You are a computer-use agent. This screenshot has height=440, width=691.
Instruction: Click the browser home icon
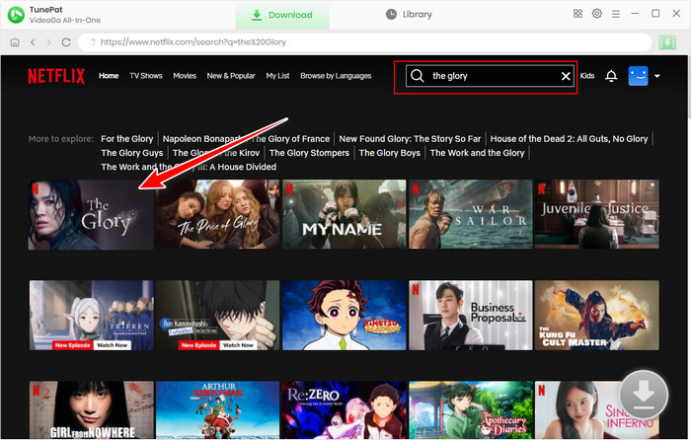point(16,43)
